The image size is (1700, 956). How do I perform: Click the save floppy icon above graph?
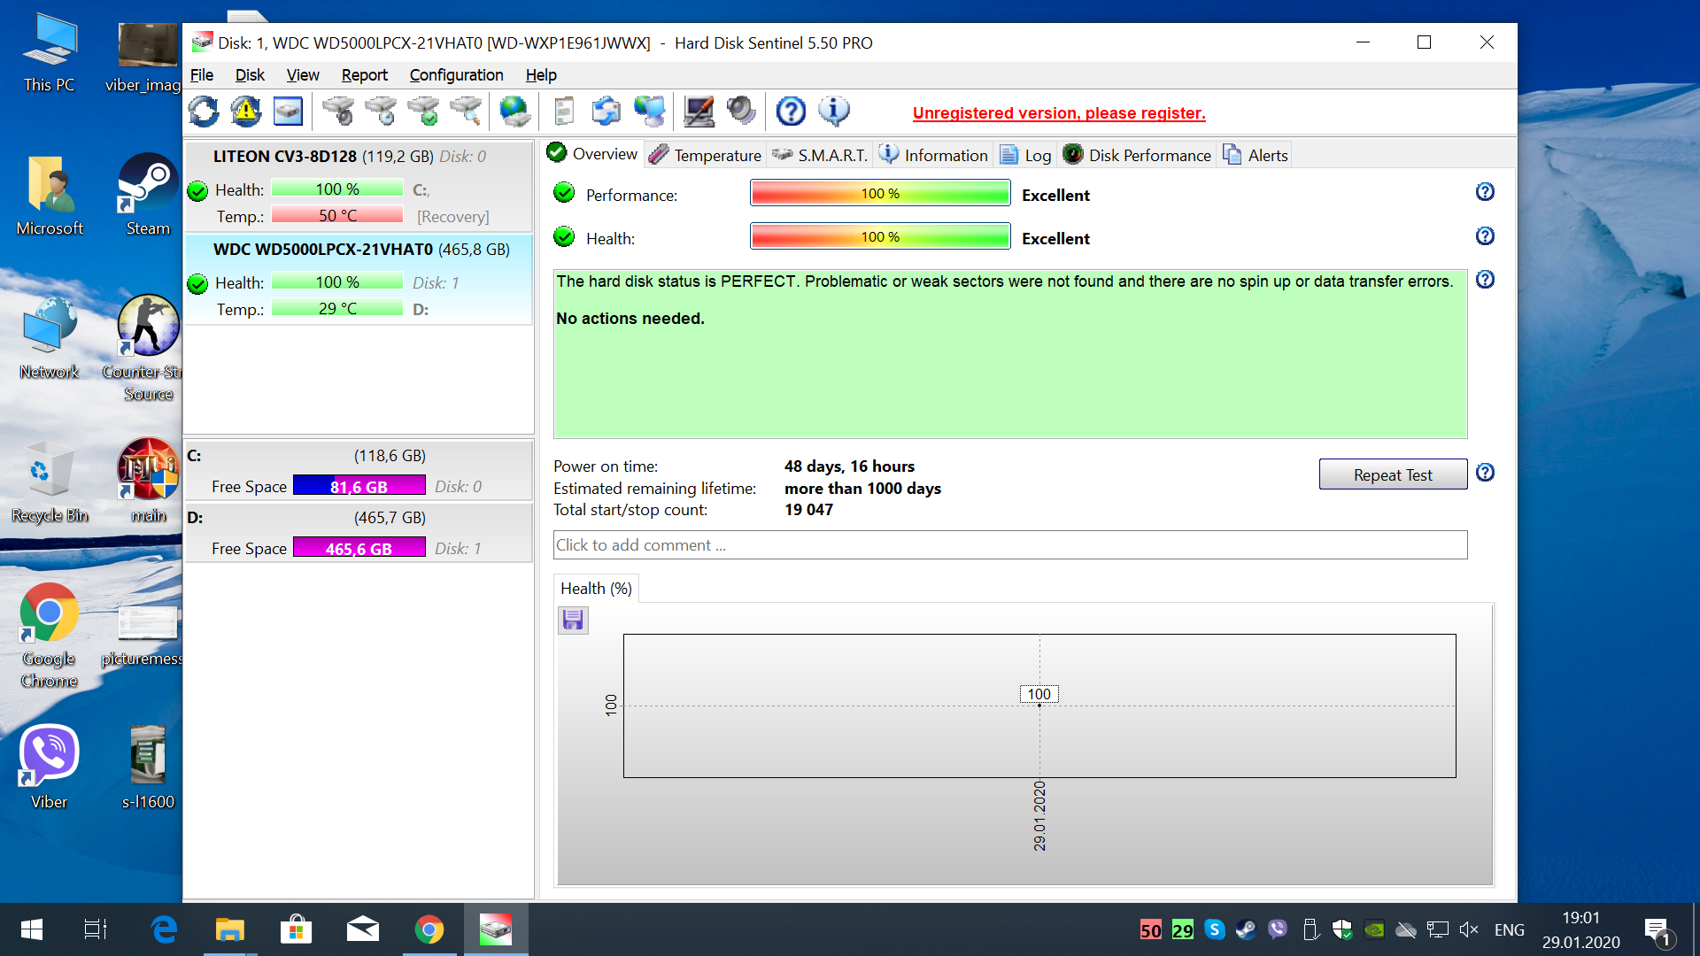(x=573, y=620)
